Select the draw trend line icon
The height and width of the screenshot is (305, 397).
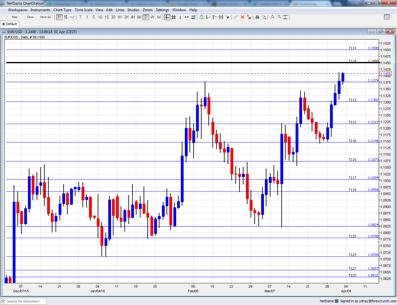236,17
